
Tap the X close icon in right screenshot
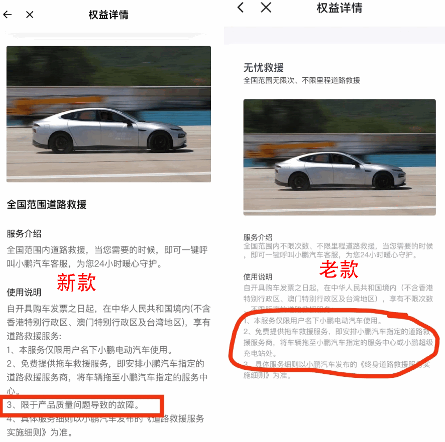click(266, 8)
